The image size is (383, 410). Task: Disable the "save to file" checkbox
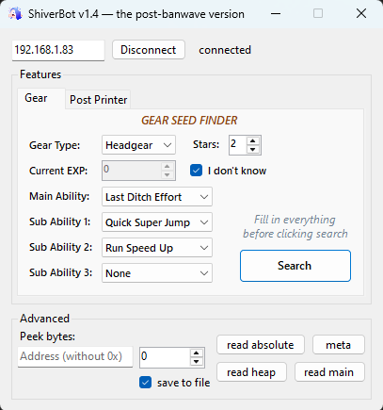[145, 383]
